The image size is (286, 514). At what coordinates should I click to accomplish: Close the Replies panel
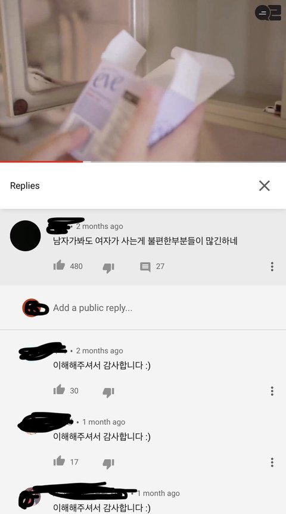coord(264,186)
